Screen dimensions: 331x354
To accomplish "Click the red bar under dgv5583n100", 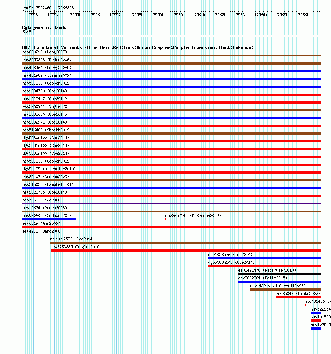I will 264,266.
